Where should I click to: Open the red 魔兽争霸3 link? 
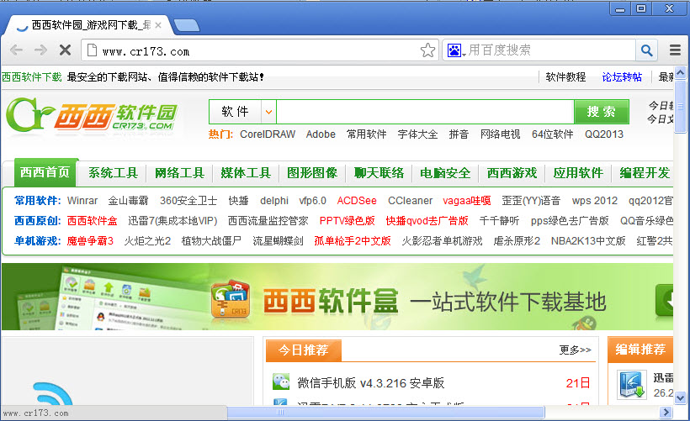click(x=90, y=241)
